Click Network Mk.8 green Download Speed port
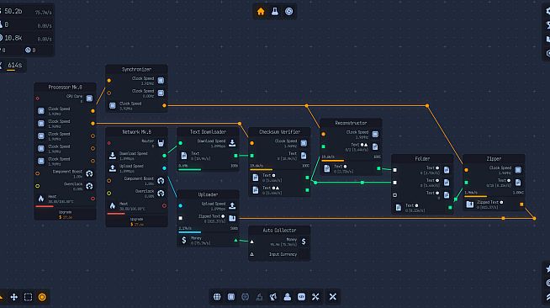Image resolution: width=550 pixels, height=308 pixels. pyautogui.click(x=164, y=156)
